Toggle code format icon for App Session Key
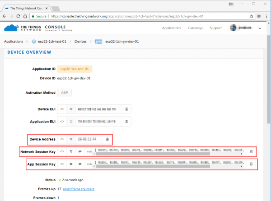271x201 pixels. [x=62, y=164]
